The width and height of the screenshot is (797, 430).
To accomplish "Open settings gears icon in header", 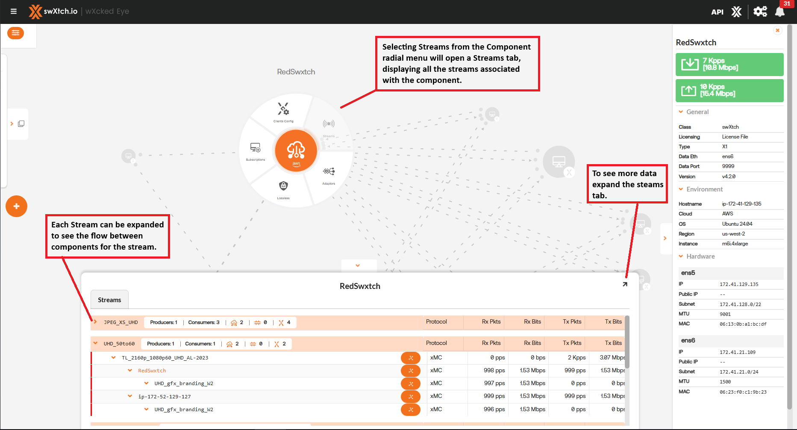I will 760,12.
